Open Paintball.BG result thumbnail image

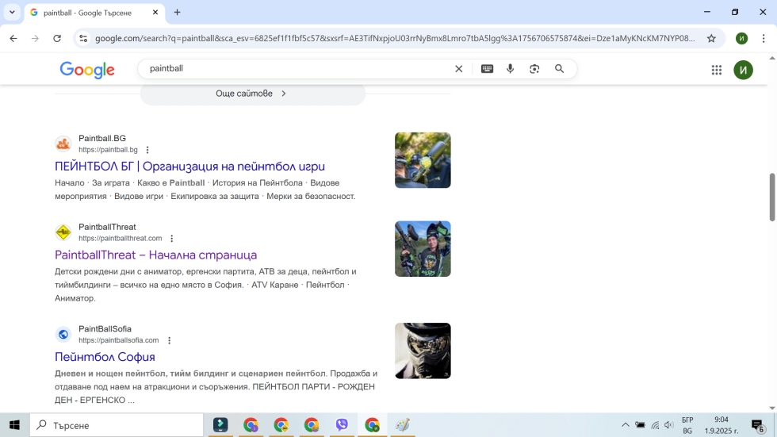tap(423, 160)
